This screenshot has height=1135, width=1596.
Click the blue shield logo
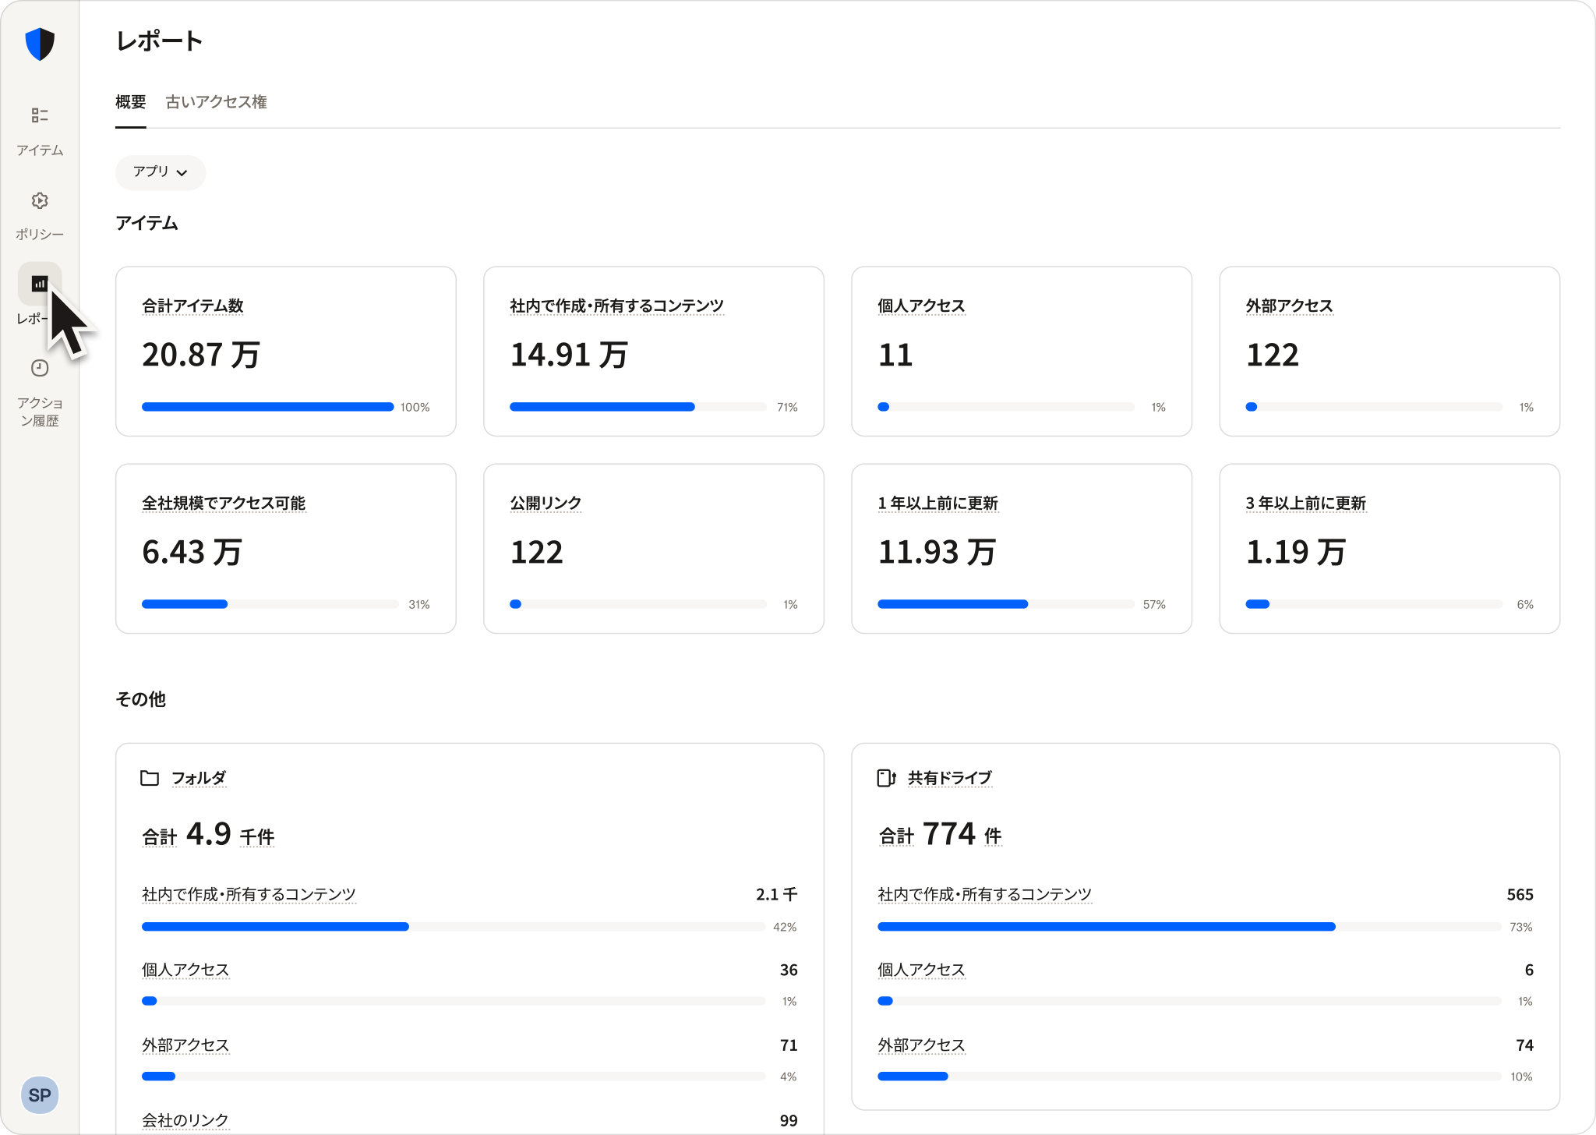[40, 44]
